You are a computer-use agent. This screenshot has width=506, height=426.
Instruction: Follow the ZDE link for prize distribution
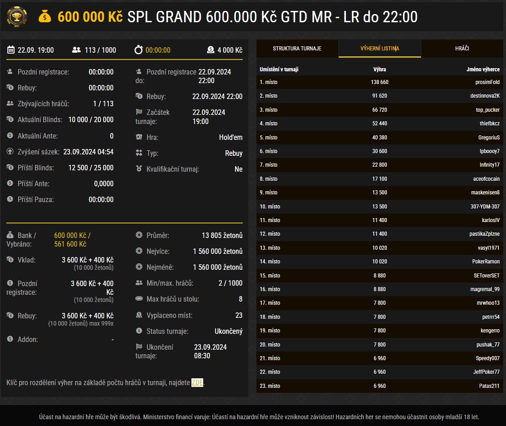(197, 382)
